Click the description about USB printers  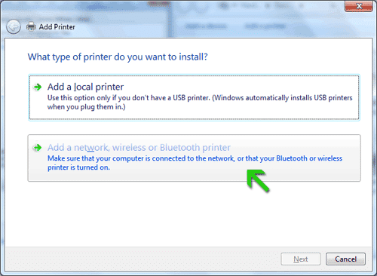point(200,102)
